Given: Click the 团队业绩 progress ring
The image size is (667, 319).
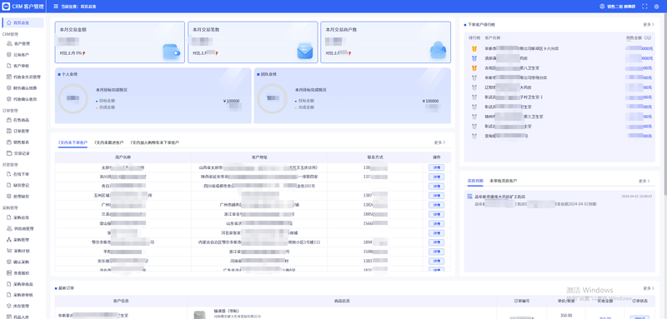Looking at the screenshot, I should pyautogui.click(x=273, y=98).
